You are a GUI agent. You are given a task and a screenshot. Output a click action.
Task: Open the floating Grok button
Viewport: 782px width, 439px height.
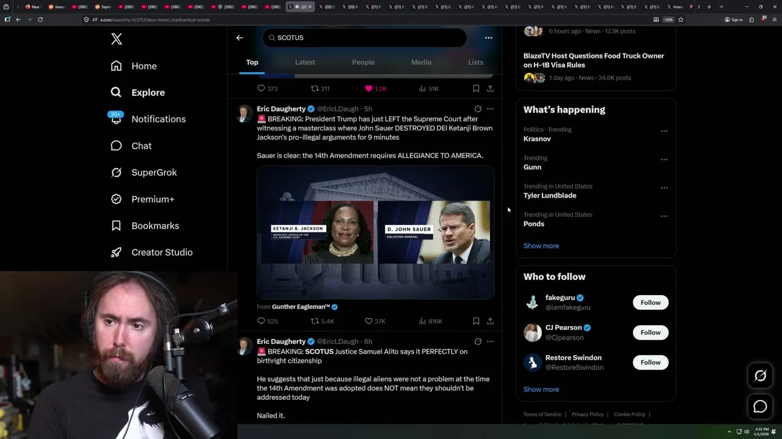(760, 376)
